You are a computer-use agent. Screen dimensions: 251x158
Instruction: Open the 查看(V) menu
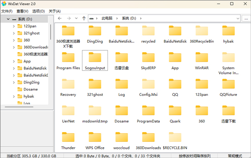click(23, 11)
